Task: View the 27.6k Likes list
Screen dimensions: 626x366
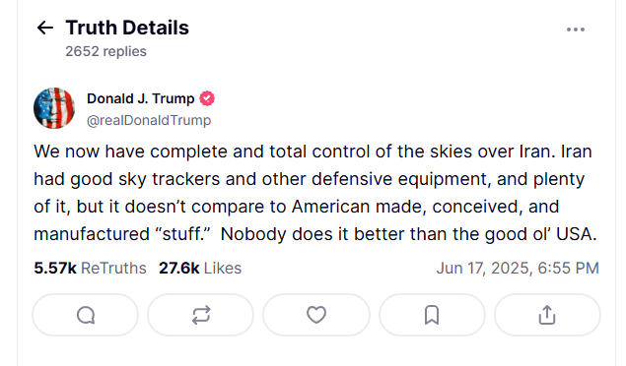Action: pyautogui.click(x=200, y=268)
